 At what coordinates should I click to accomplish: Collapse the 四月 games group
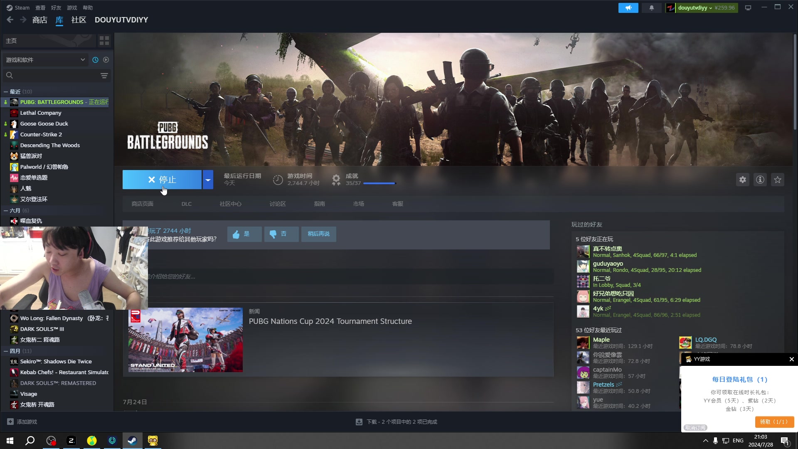pyautogui.click(x=6, y=351)
